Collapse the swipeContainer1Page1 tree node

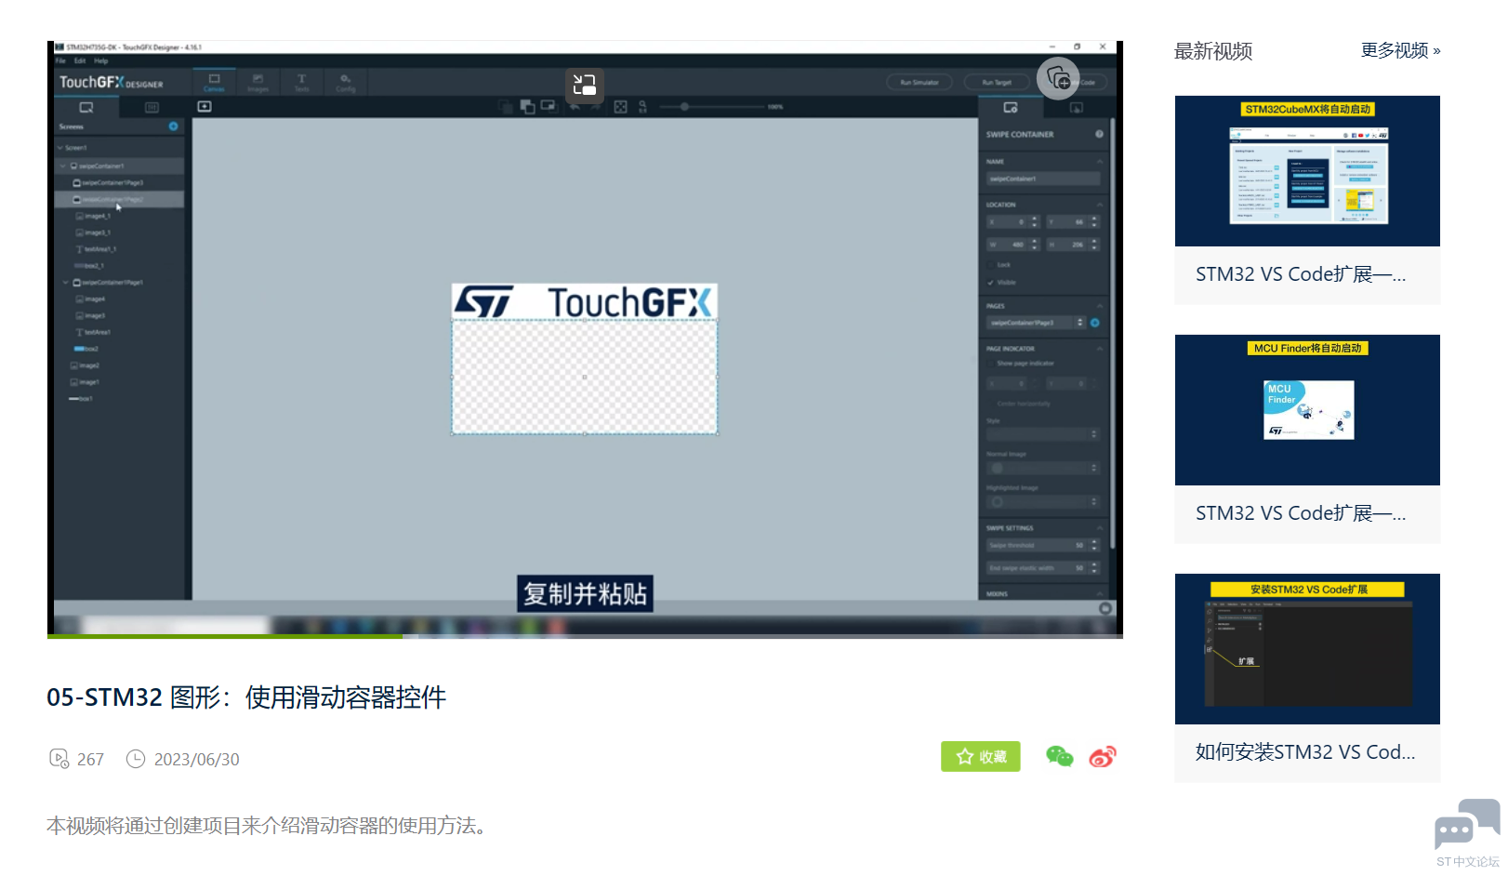(66, 282)
